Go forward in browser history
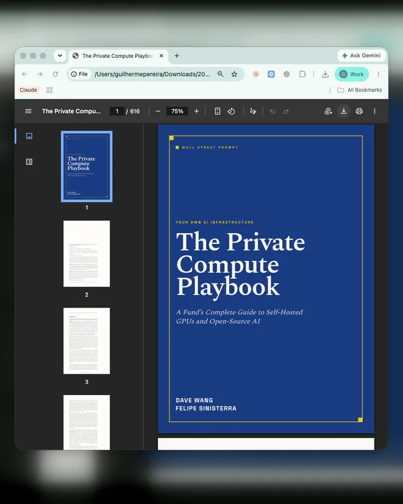The image size is (403, 504). pyautogui.click(x=40, y=74)
